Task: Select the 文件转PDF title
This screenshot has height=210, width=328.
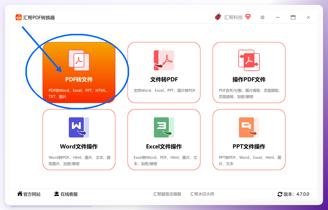Action: point(164,79)
